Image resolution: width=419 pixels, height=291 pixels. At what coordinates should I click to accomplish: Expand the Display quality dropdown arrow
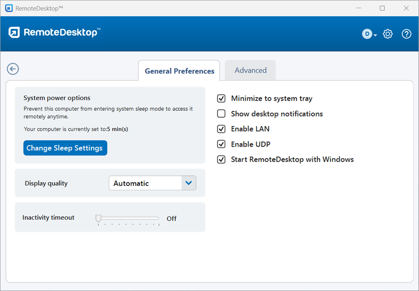click(189, 183)
